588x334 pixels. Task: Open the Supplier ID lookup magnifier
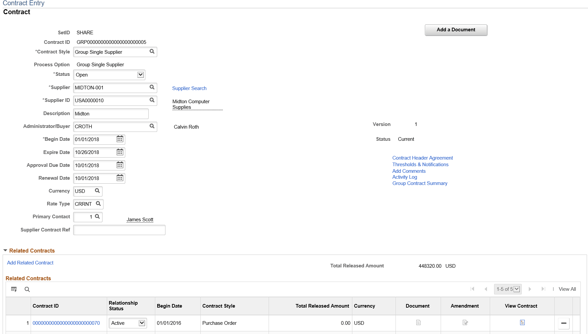point(152,101)
